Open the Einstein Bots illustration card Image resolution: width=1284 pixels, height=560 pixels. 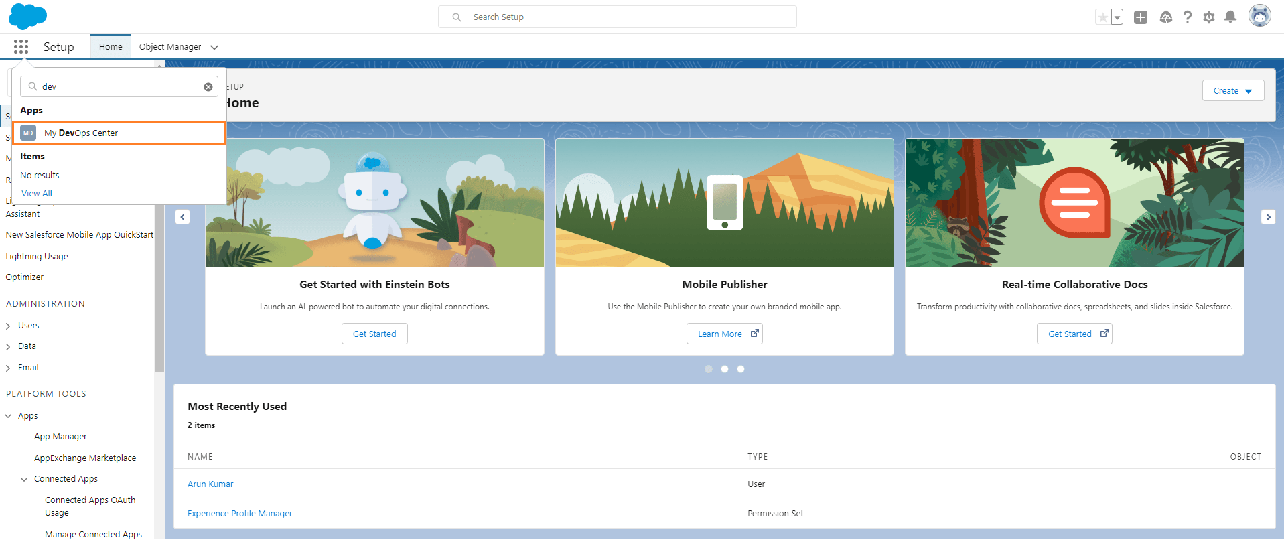pyautogui.click(x=374, y=202)
